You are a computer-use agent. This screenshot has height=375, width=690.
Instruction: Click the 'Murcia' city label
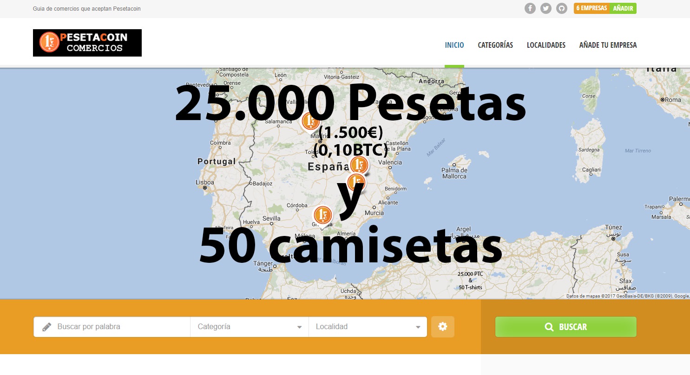(374, 213)
